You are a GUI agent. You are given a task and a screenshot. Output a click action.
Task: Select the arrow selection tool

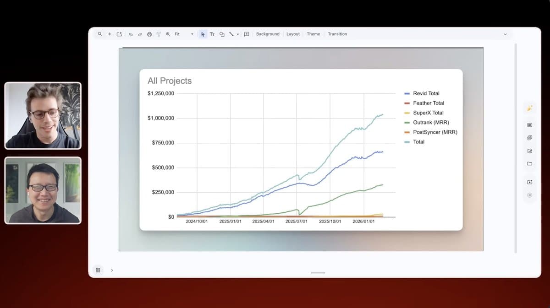click(x=202, y=34)
